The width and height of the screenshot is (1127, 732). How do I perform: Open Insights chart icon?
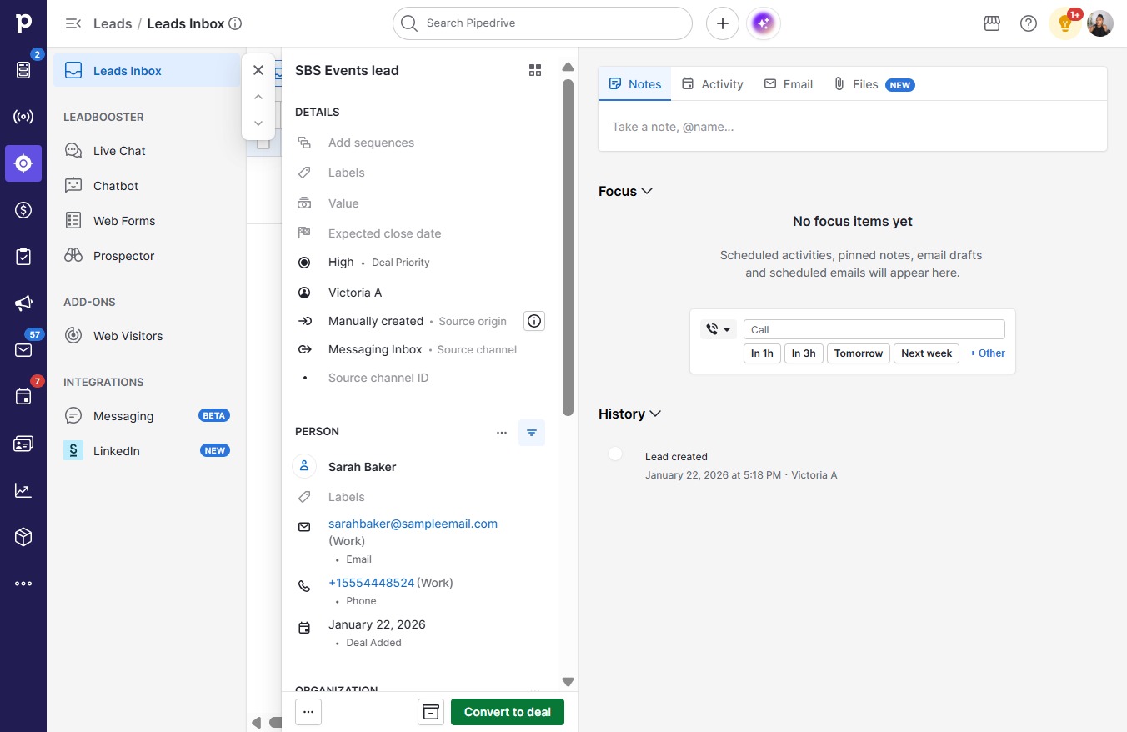23,490
